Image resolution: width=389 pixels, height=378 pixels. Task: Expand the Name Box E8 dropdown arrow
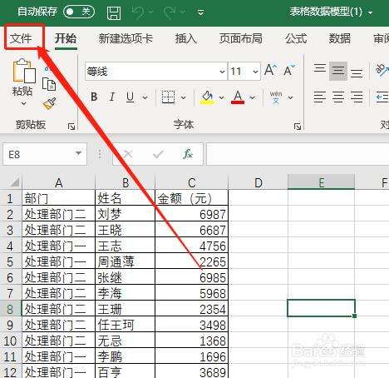[x=79, y=153]
